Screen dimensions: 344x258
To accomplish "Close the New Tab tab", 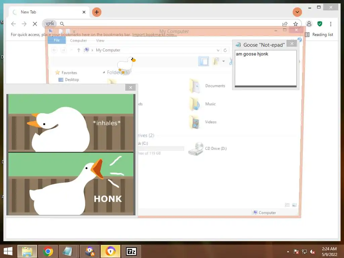I will click(x=84, y=12).
